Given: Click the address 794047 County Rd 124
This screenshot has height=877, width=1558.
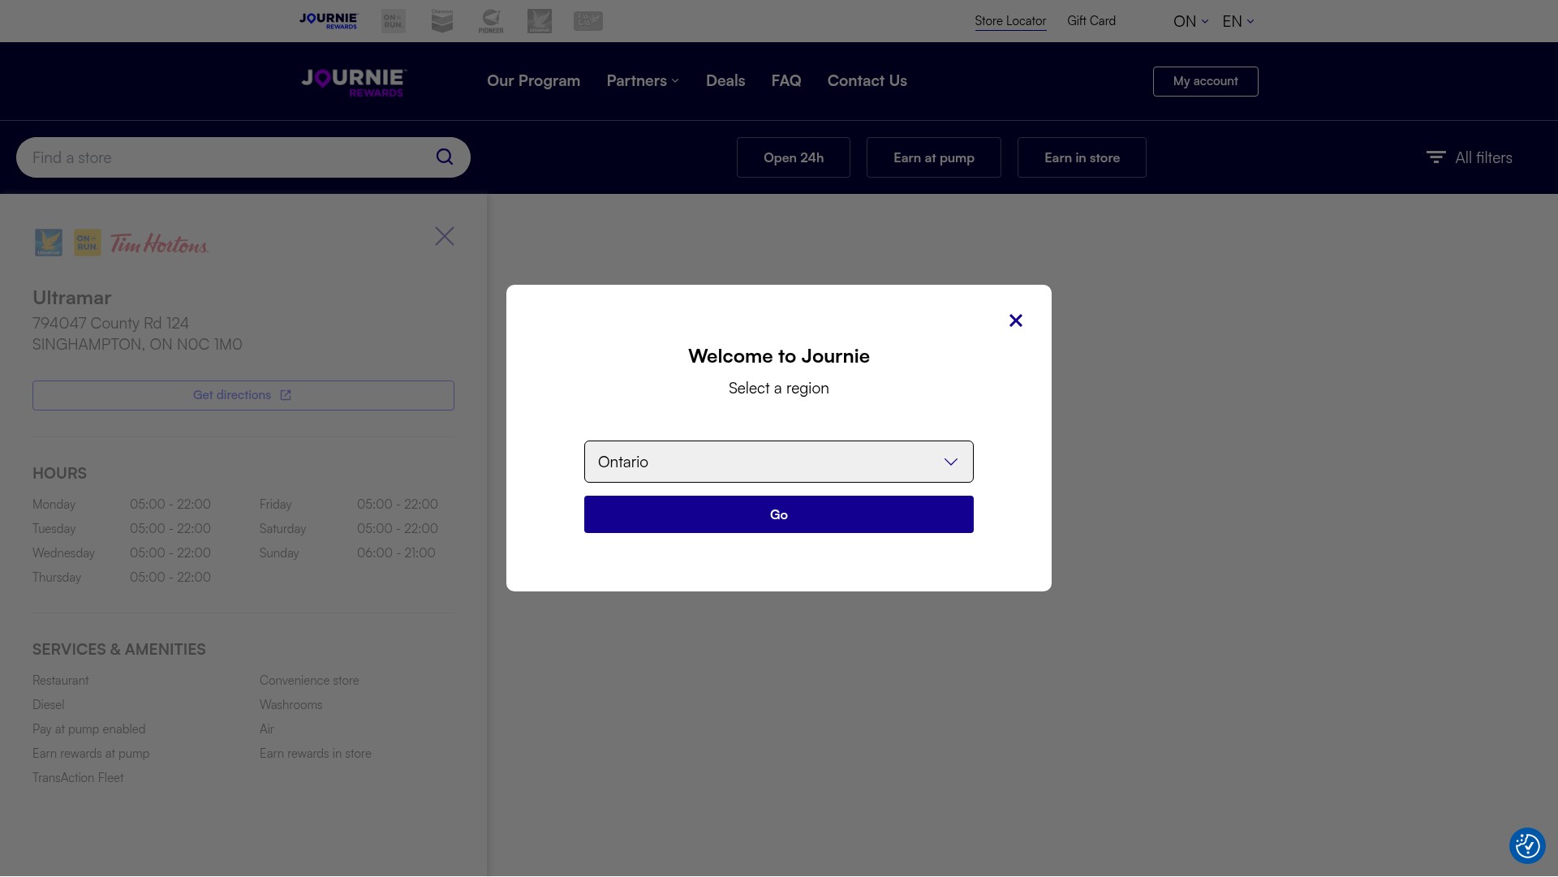Looking at the screenshot, I should pos(110,323).
